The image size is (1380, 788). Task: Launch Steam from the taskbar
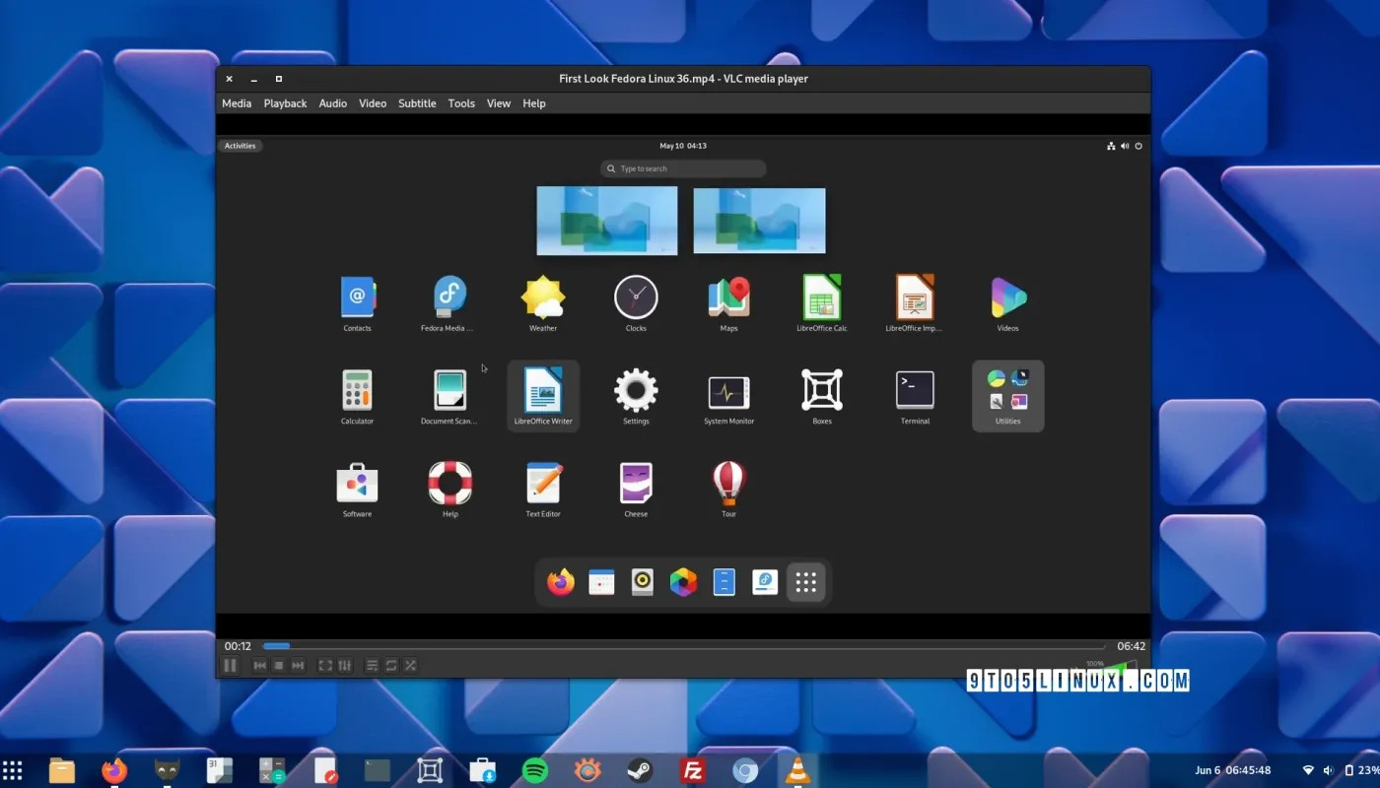coord(640,770)
